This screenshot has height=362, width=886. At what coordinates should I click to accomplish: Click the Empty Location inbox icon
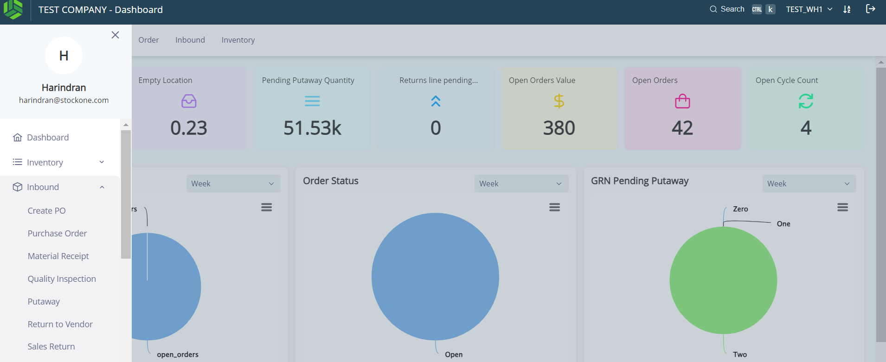[x=189, y=101]
